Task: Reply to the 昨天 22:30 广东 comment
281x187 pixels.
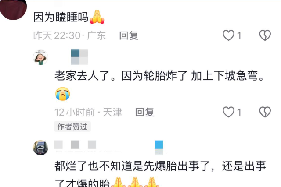Action: [x=129, y=35]
